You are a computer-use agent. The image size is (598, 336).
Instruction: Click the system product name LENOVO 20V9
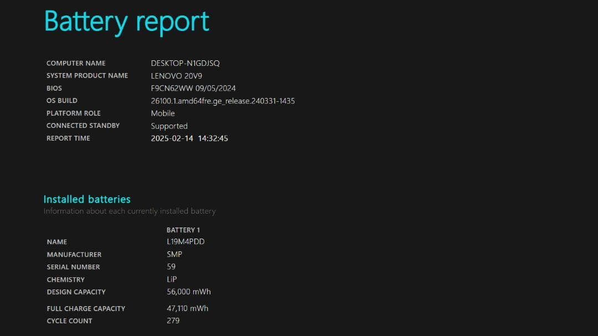(177, 76)
